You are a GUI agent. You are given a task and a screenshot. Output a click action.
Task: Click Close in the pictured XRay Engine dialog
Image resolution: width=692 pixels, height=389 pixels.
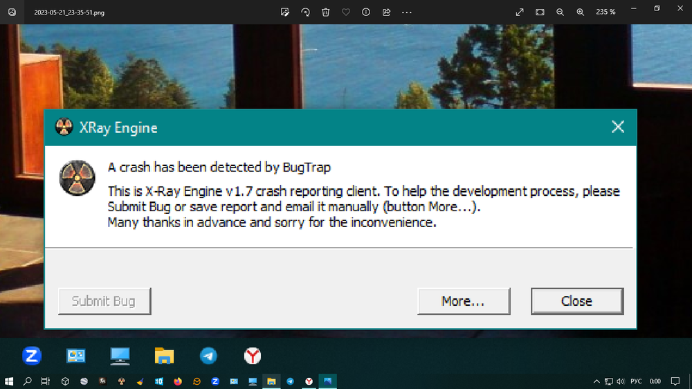pyautogui.click(x=577, y=301)
